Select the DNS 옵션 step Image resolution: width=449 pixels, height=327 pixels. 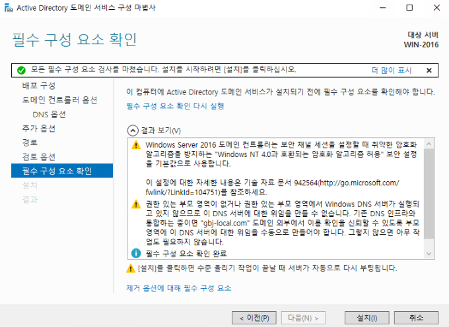pyautogui.click(x=50, y=114)
